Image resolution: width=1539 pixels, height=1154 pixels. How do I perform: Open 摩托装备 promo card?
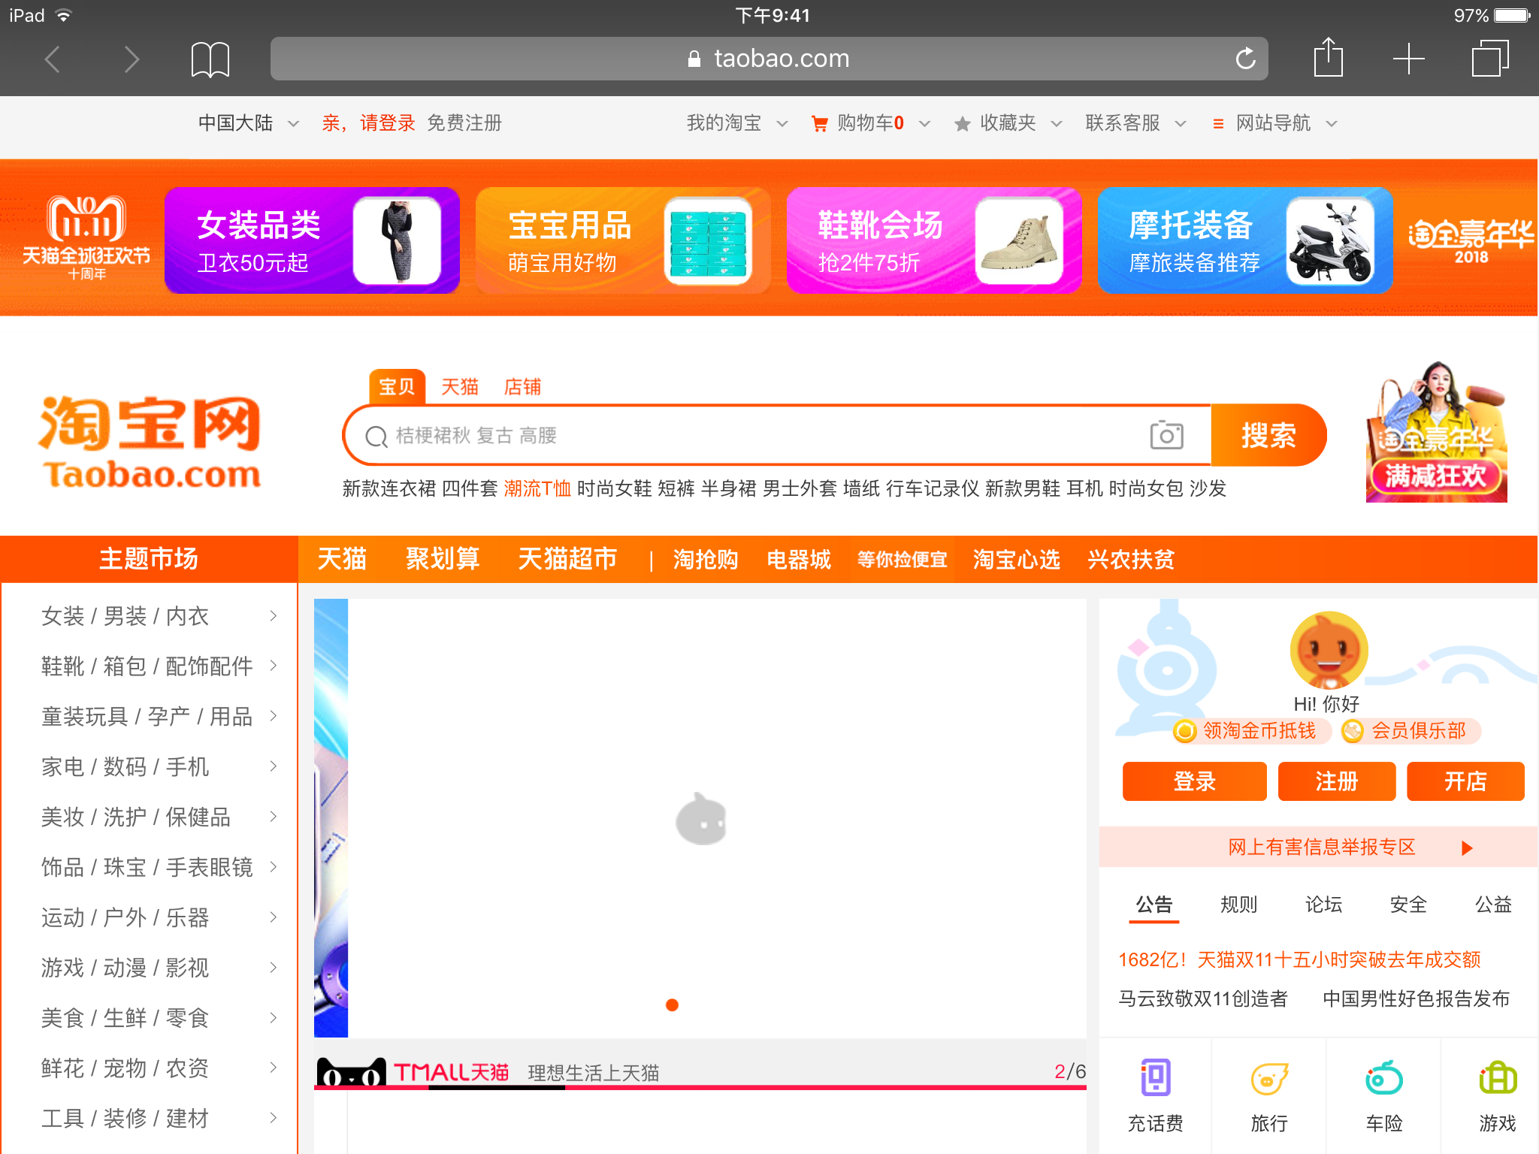pyautogui.click(x=1245, y=240)
